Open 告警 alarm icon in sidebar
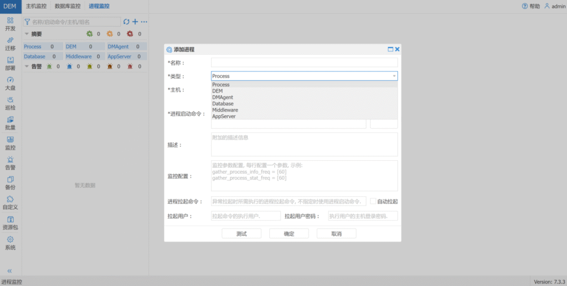 10,160
